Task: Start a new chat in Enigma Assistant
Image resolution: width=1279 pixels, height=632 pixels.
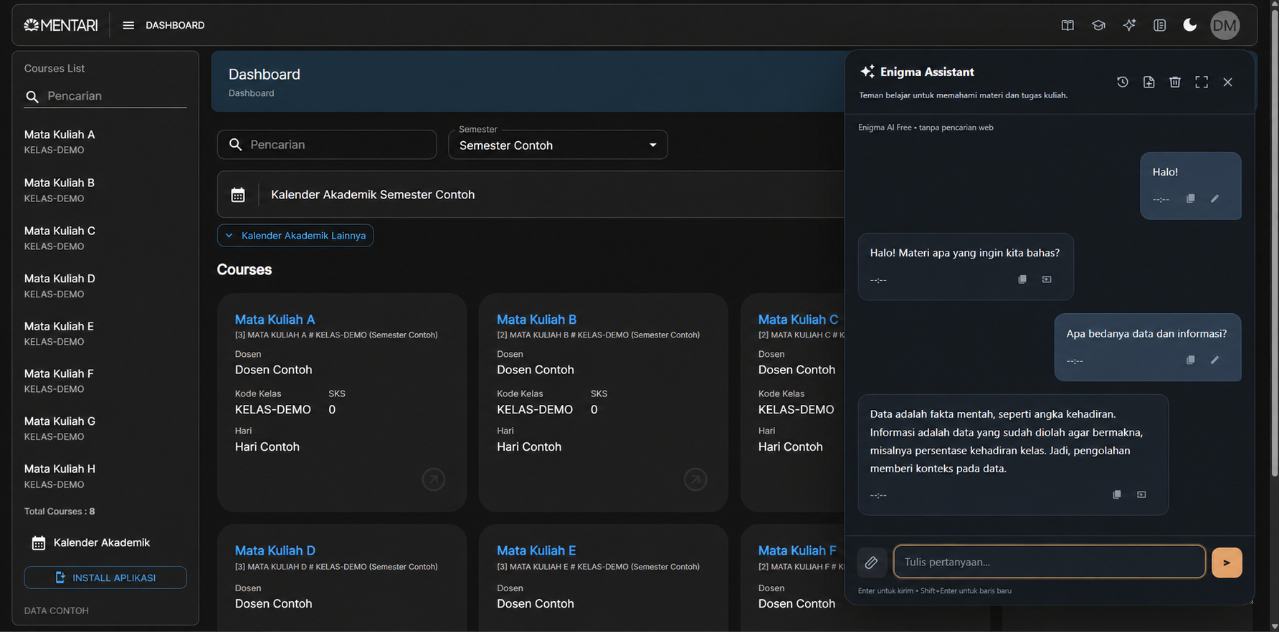Action: pos(1149,82)
